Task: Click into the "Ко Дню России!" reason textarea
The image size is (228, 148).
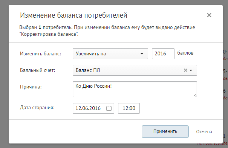Action: click(135, 89)
